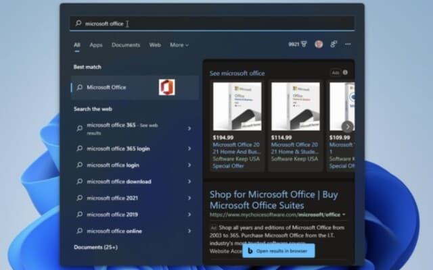This screenshot has width=433, height=270.
Task: Expand the microsoft office download arrow
Action: pyautogui.click(x=189, y=182)
